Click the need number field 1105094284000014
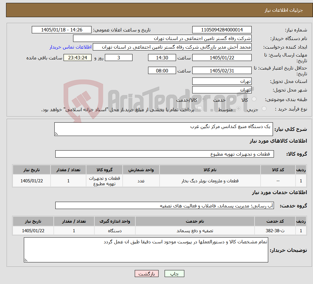Image resolution: width=313 pixels, height=284 pixels. tap(222, 30)
